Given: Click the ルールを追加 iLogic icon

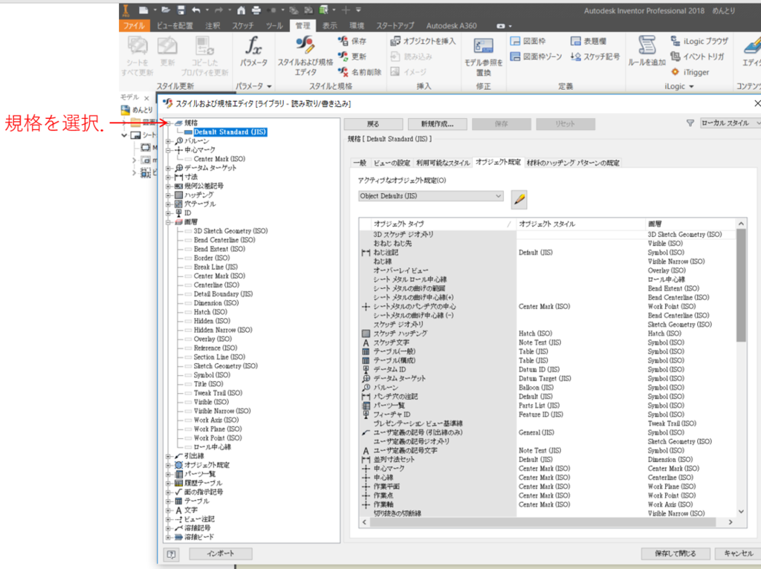Looking at the screenshot, I should click(x=647, y=51).
